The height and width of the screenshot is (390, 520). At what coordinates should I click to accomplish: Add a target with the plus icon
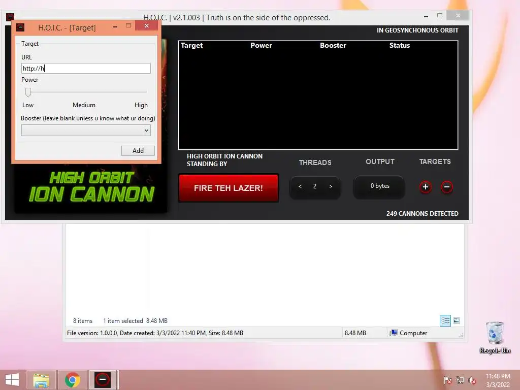426,187
